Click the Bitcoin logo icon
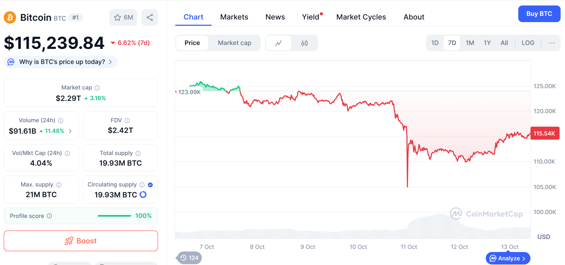This screenshot has width=565, height=265. click(x=10, y=17)
